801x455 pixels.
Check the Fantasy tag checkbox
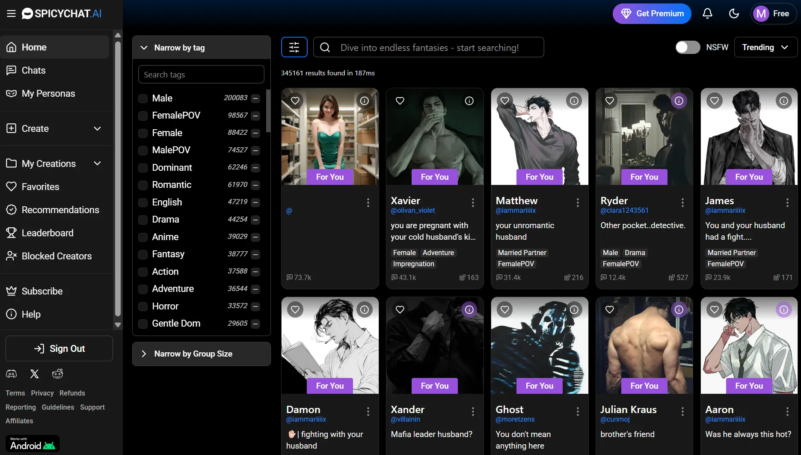tap(143, 254)
